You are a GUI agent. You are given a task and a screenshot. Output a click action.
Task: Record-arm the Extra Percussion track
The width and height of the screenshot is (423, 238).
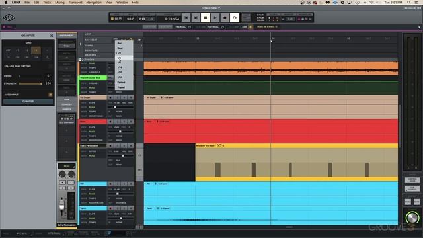tap(110, 145)
